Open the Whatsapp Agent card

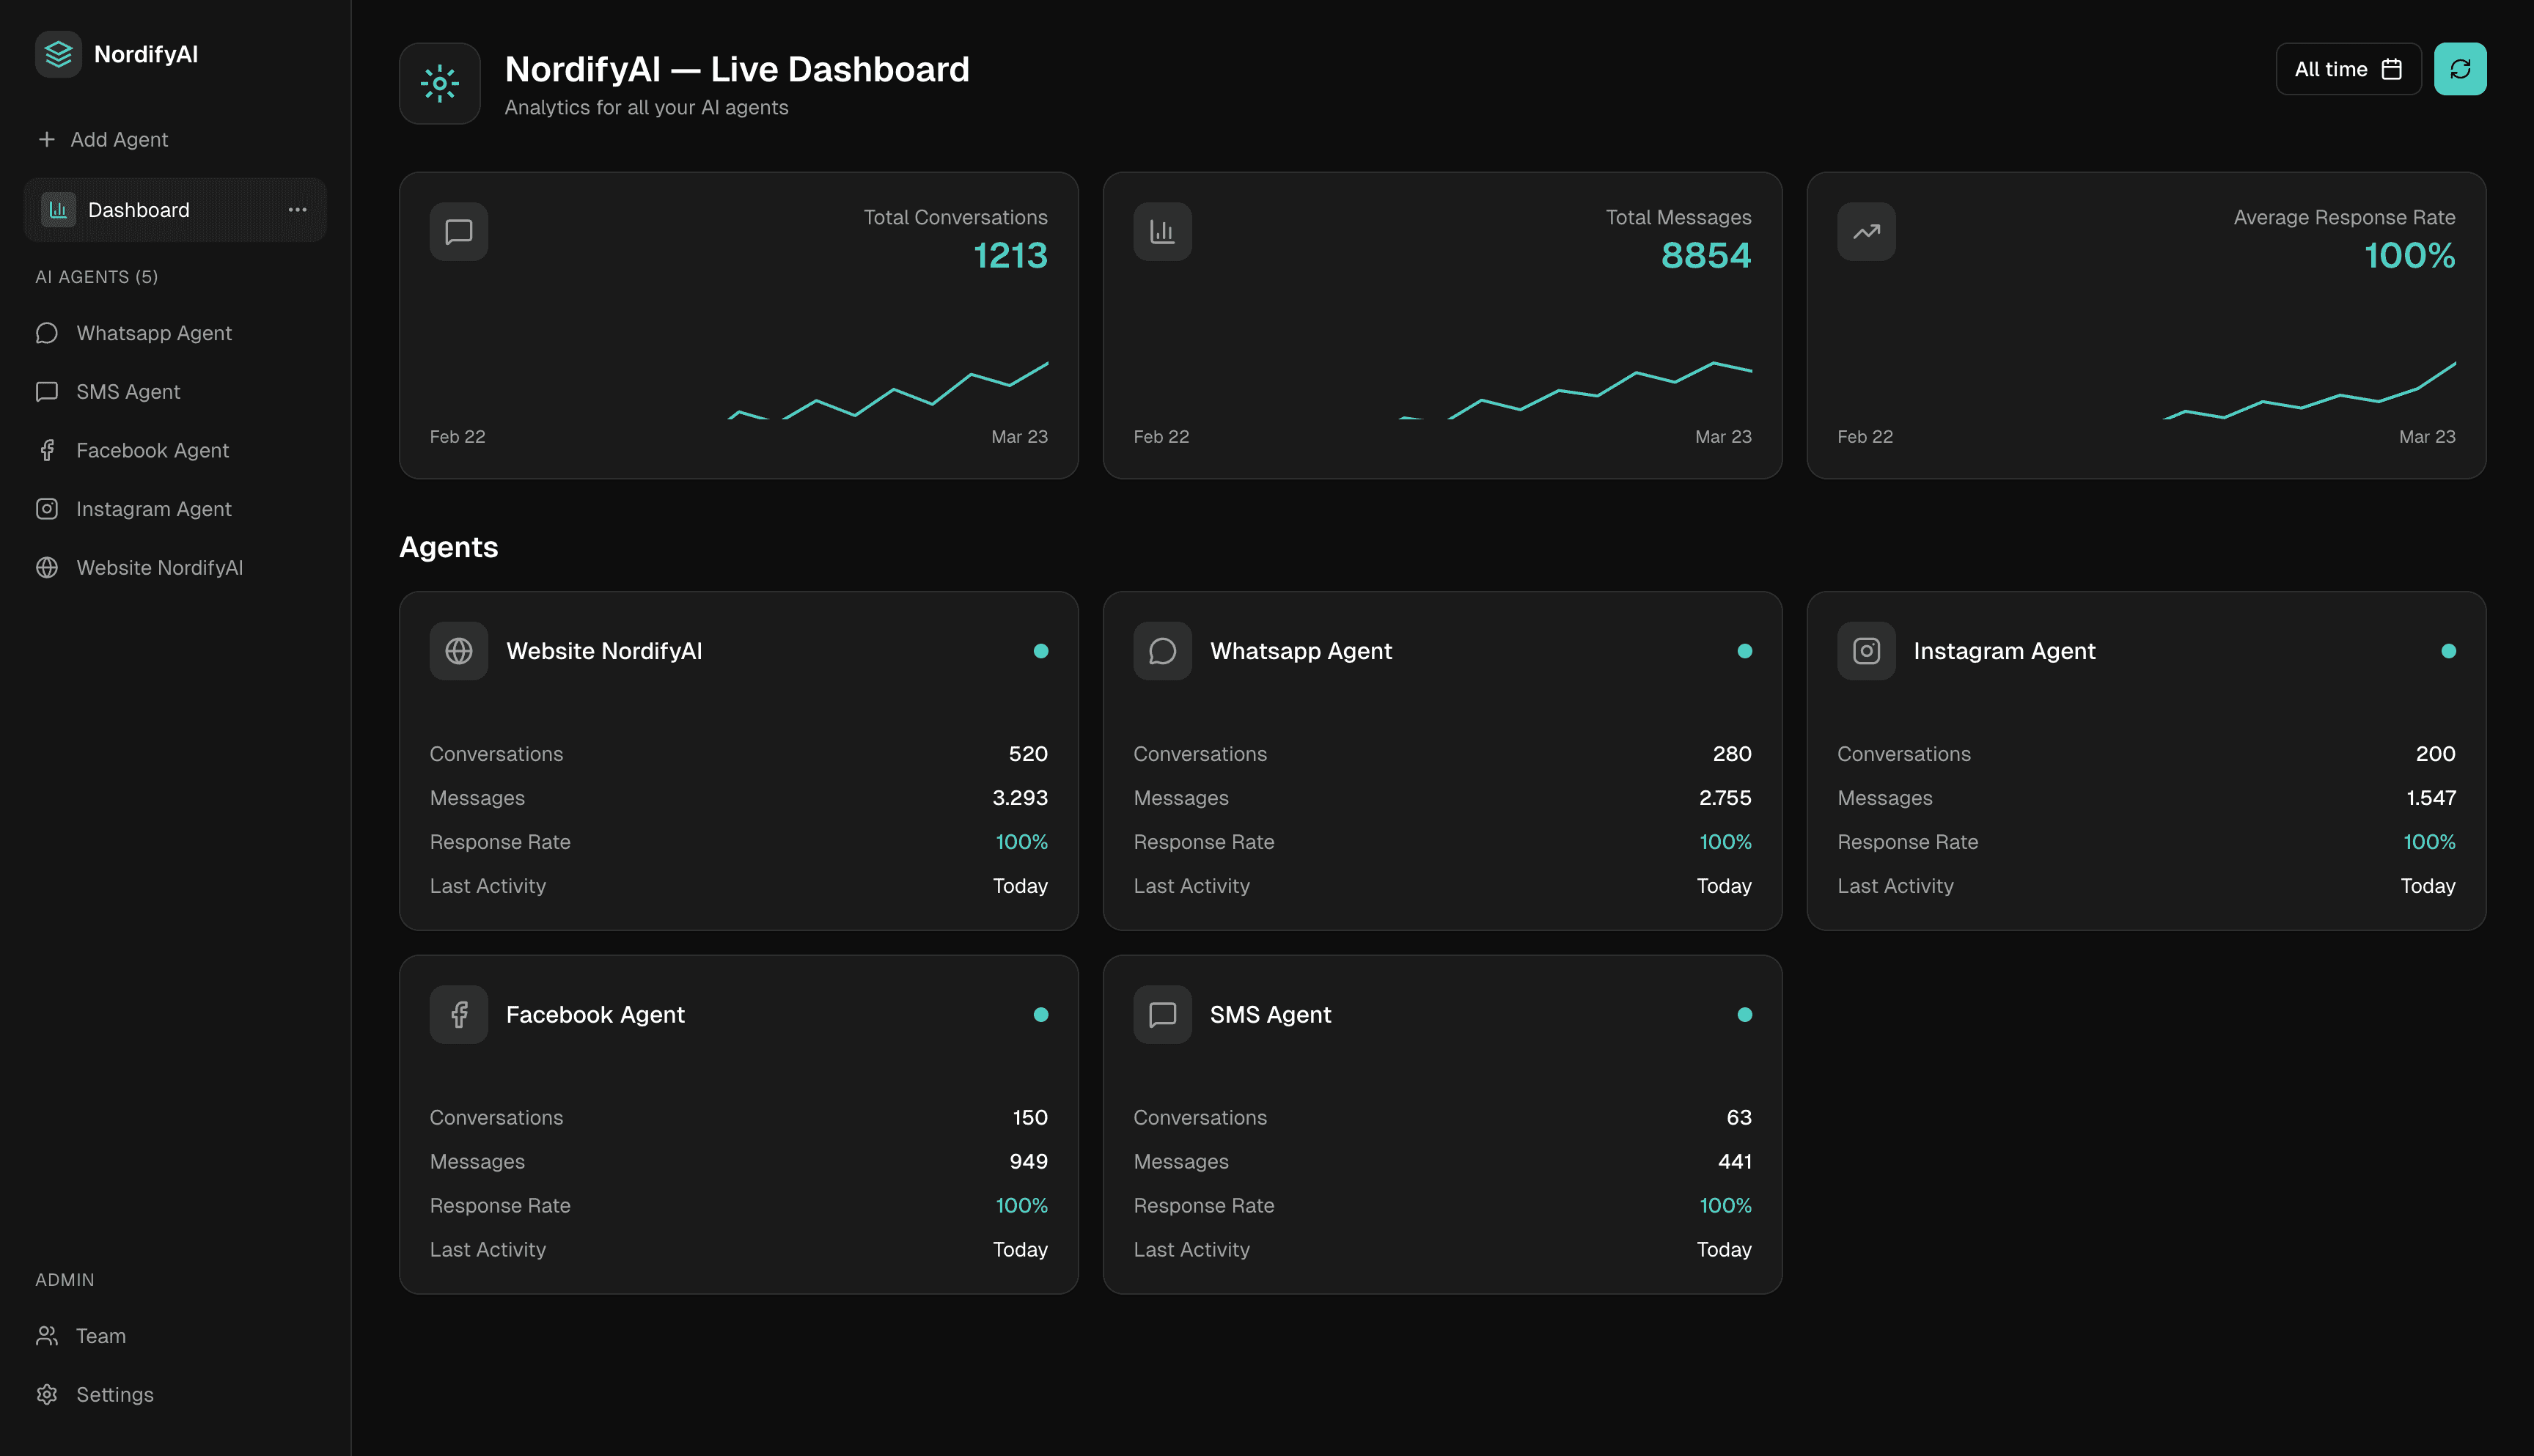tap(1442, 760)
